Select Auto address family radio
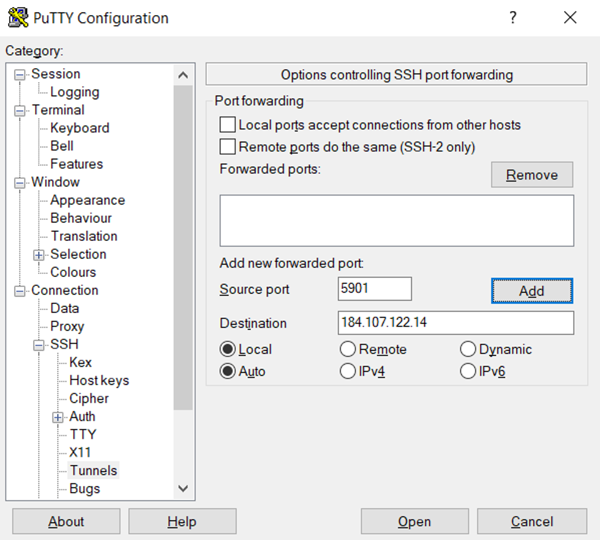The width and height of the screenshot is (600, 540). coord(227,371)
